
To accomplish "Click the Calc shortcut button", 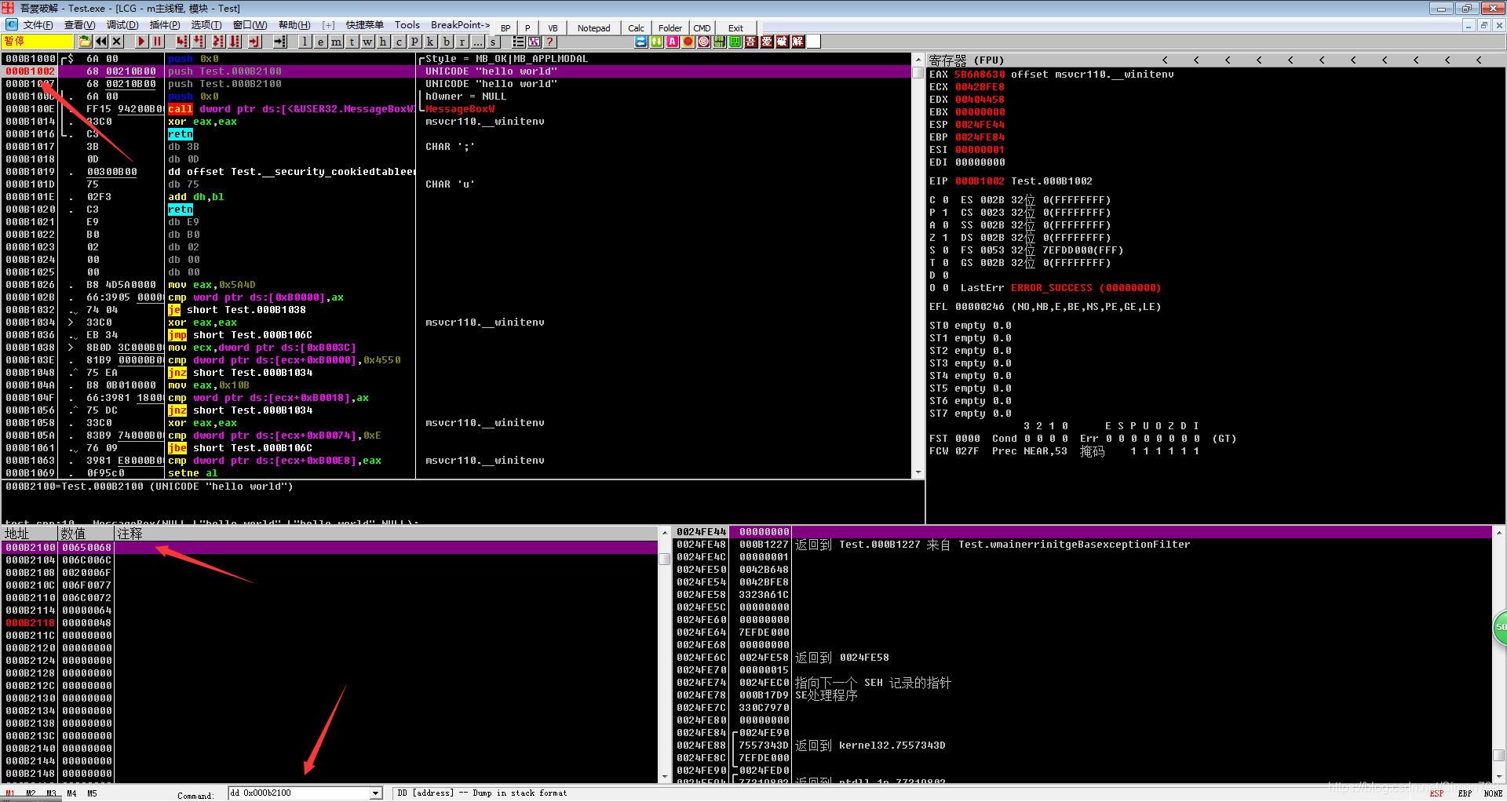I will click(x=636, y=28).
